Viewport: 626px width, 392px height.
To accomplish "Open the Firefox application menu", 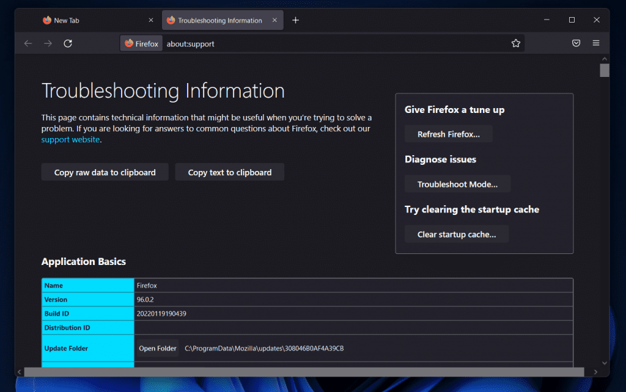I will point(596,43).
